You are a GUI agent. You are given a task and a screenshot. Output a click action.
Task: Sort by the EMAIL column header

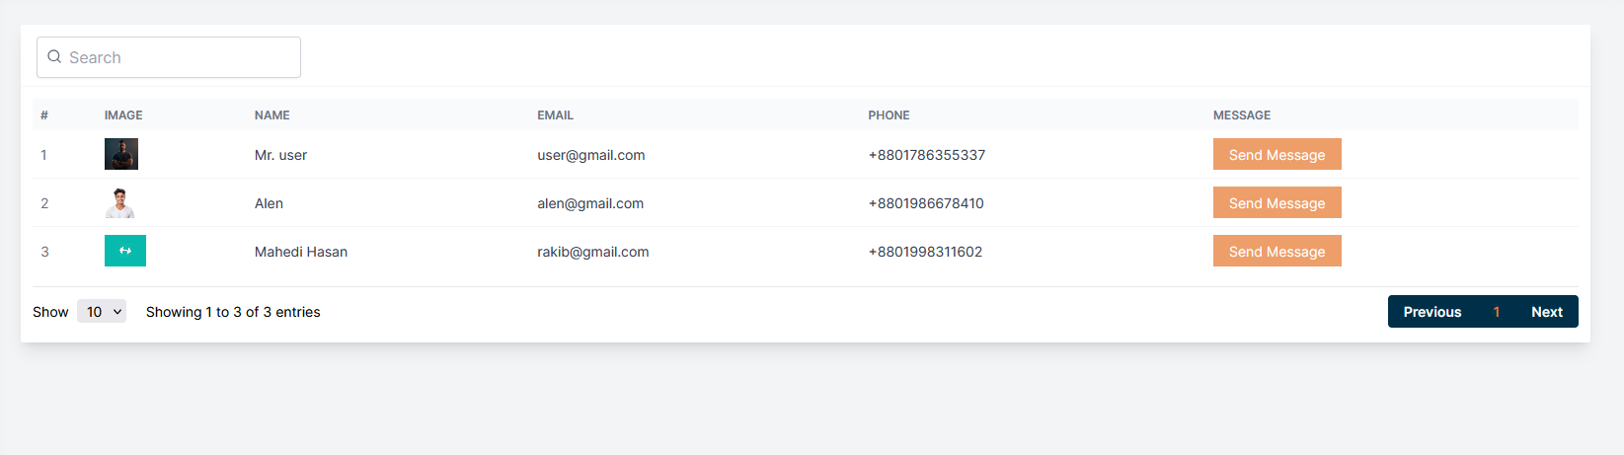(x=555, y=115)
